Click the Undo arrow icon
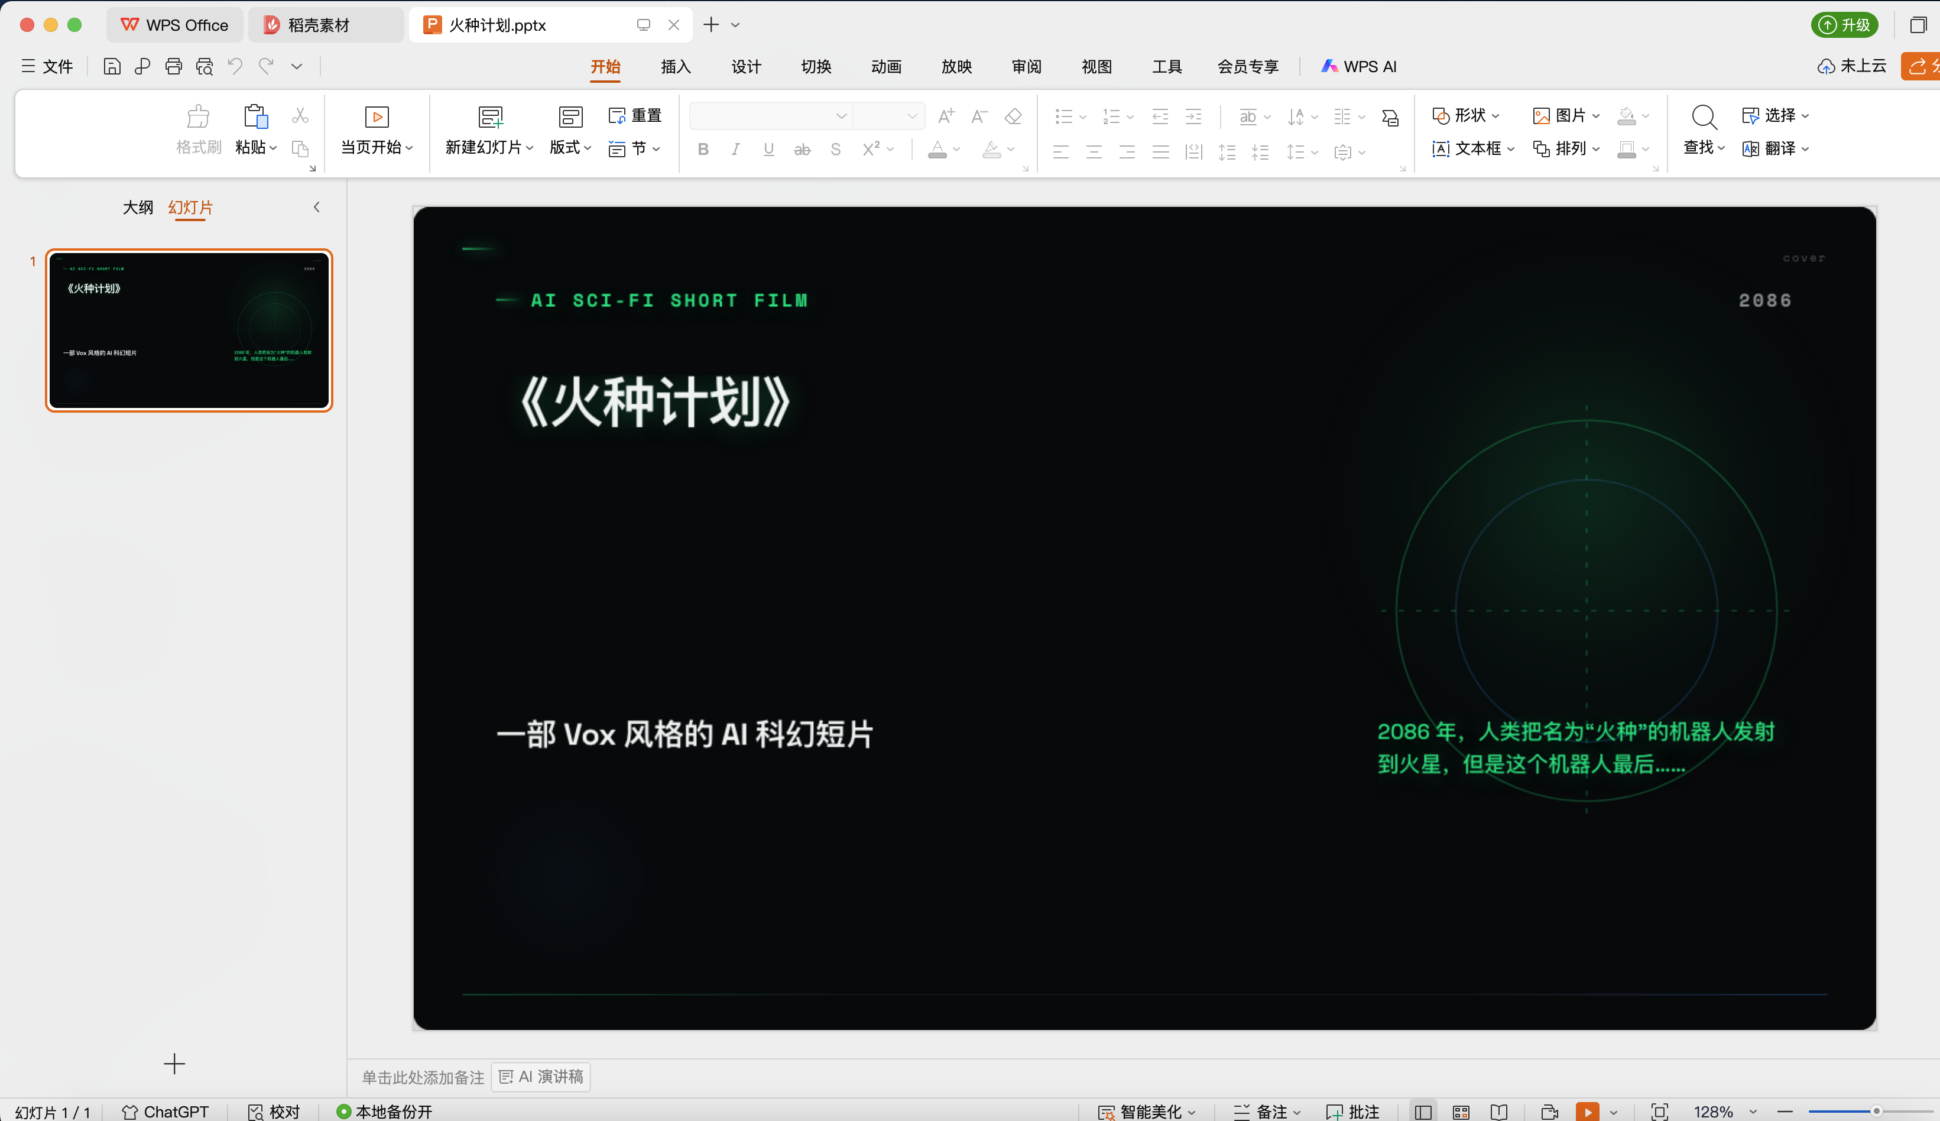This screenshot has width=1940, height=1121. (235, 66)
